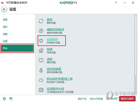Image resolution: width=139 pixels, height=103 pixels.
Task: Open the 应用程序外观 link
Action: click(x=55, y=89)
